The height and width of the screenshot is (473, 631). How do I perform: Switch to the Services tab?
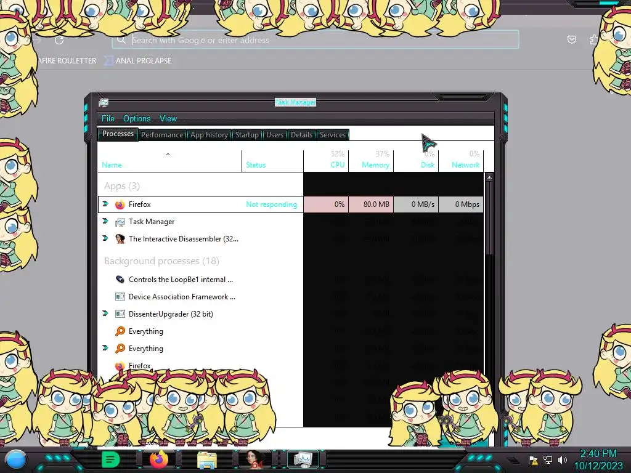pos(332,135)
